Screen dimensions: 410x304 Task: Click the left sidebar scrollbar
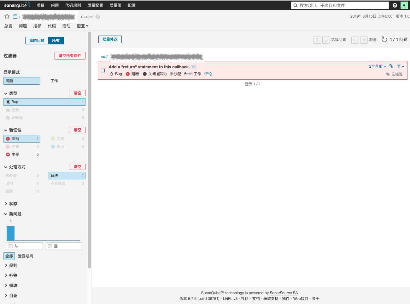(90, 150)
